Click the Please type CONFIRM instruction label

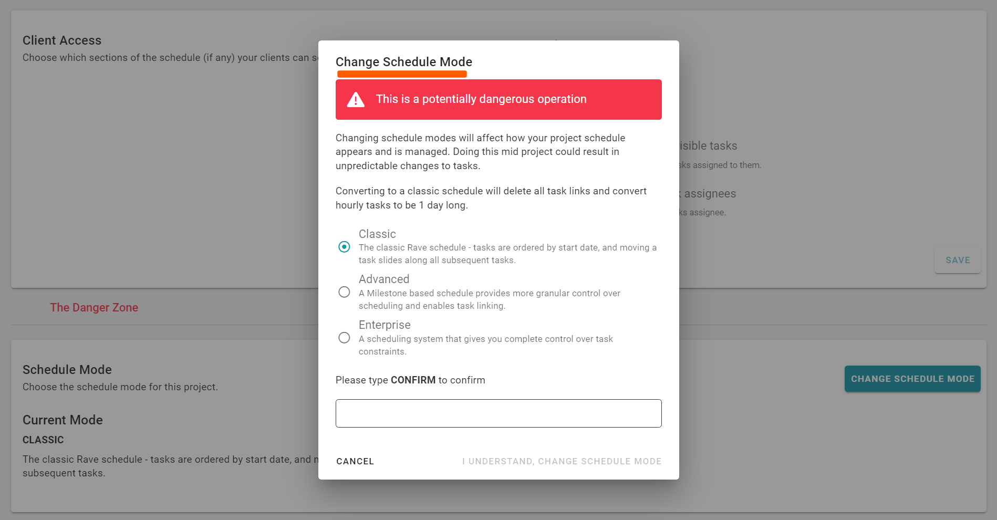pos(410,380)
